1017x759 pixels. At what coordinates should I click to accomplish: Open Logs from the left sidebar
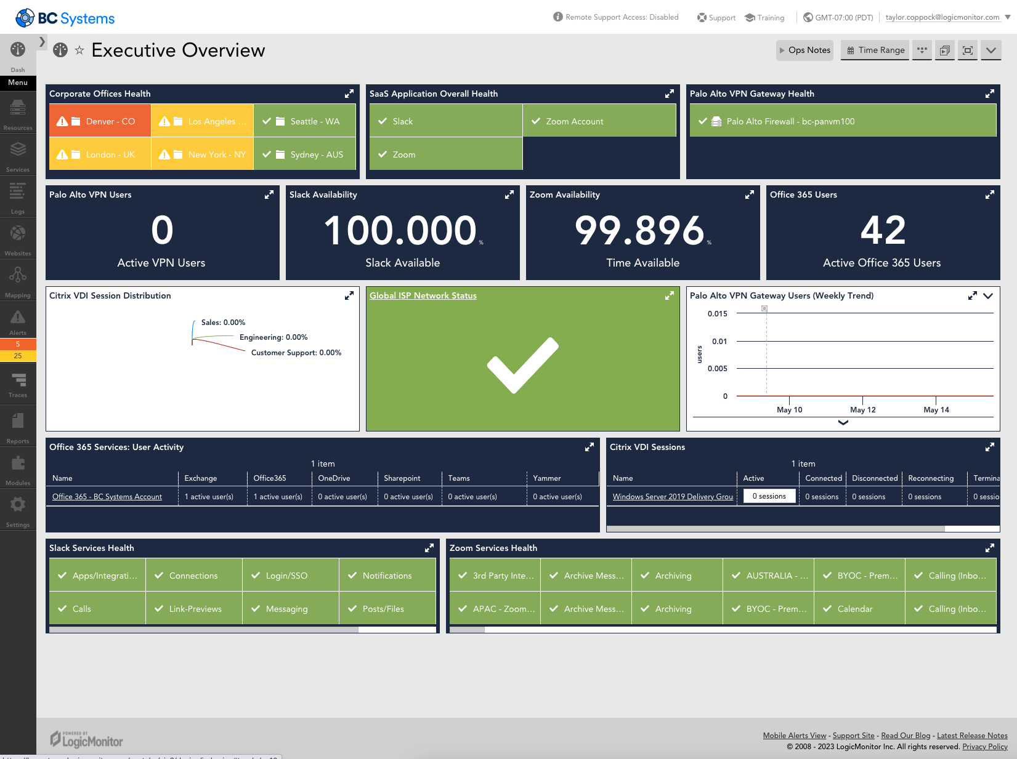click(18, 198)
